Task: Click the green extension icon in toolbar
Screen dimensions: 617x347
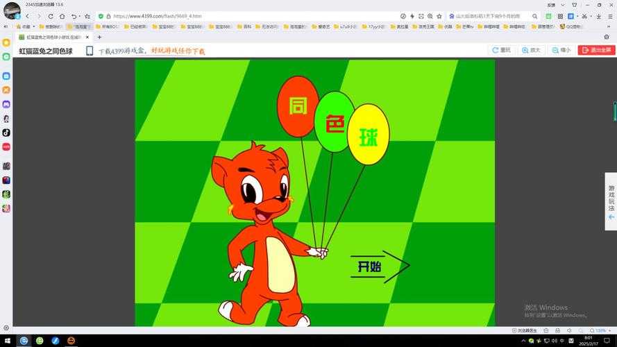Action: coord(548,16)
